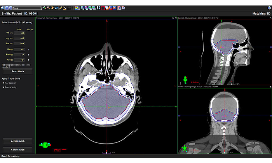The height and width of the screenshot is (163, 272).
Task: Click the red top slice marker in transversal view
Action: point(106,21)
